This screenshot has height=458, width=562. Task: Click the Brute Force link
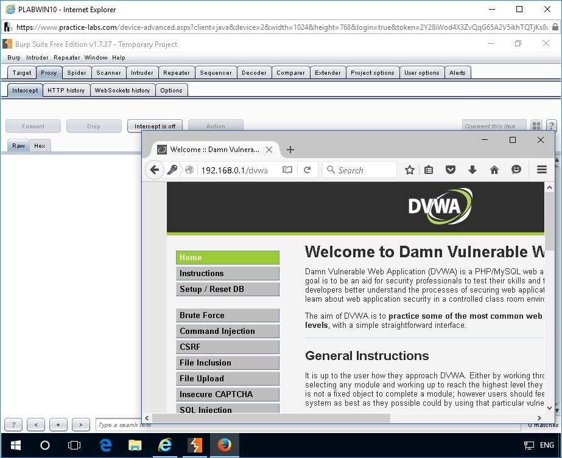[x=227, y=315]
